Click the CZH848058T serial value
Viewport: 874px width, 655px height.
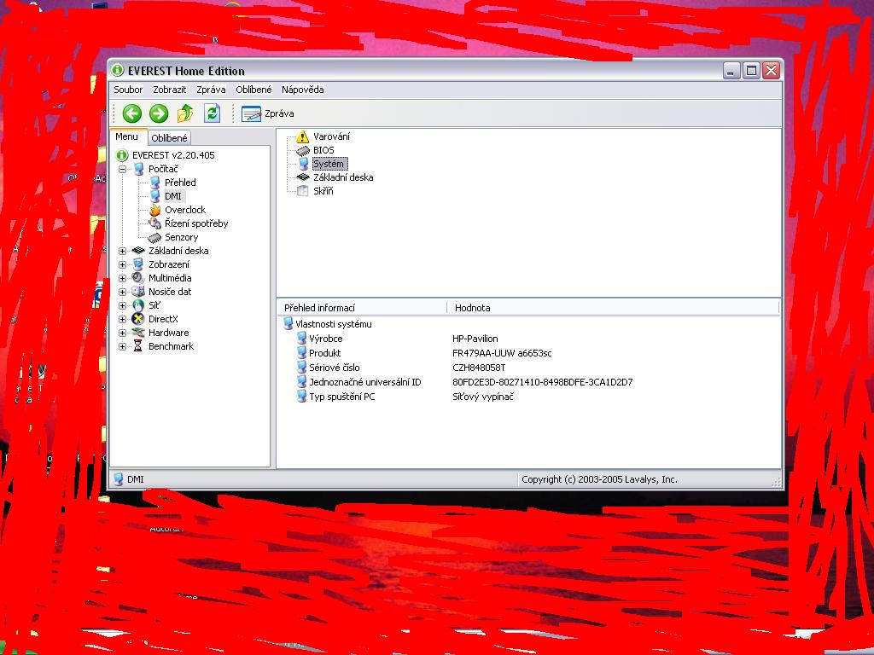[x=479, y=368]
